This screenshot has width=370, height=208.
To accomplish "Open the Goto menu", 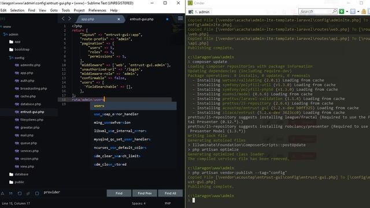I will [54, 10].
